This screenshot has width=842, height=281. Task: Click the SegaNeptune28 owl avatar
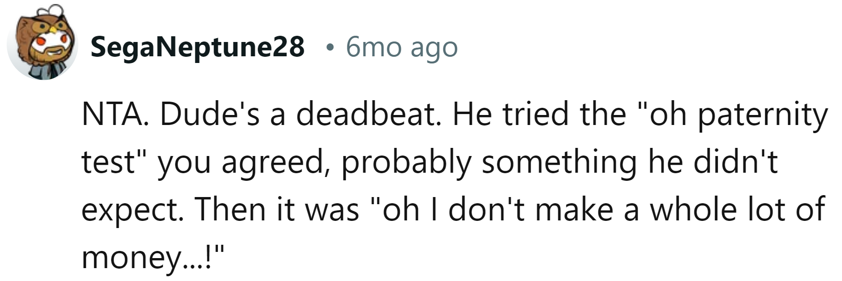point(43,42)
